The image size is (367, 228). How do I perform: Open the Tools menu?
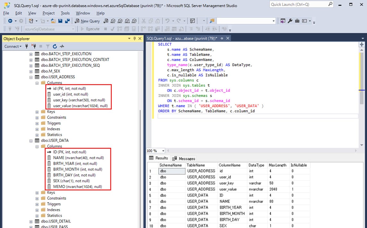coord(65,13)
